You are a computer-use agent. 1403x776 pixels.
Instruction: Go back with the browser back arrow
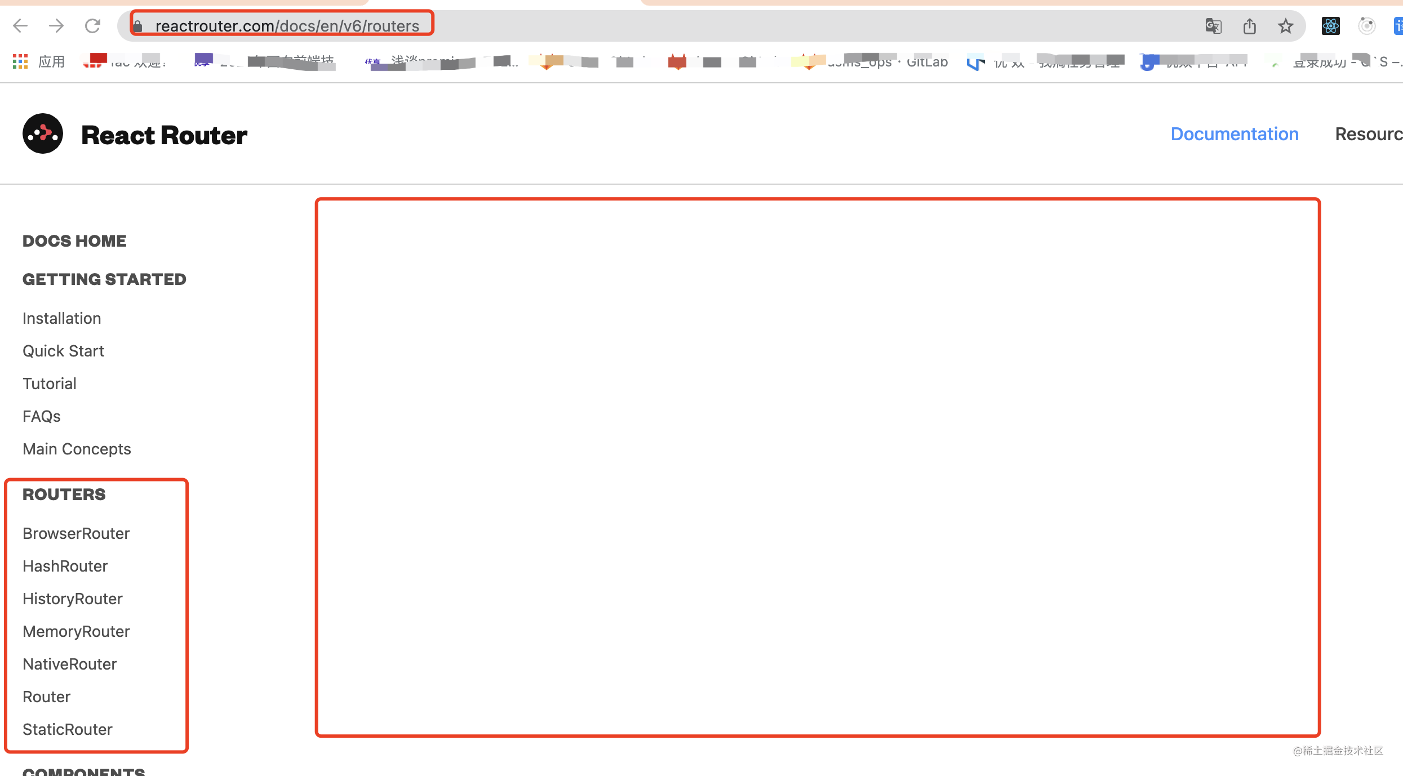20,25
